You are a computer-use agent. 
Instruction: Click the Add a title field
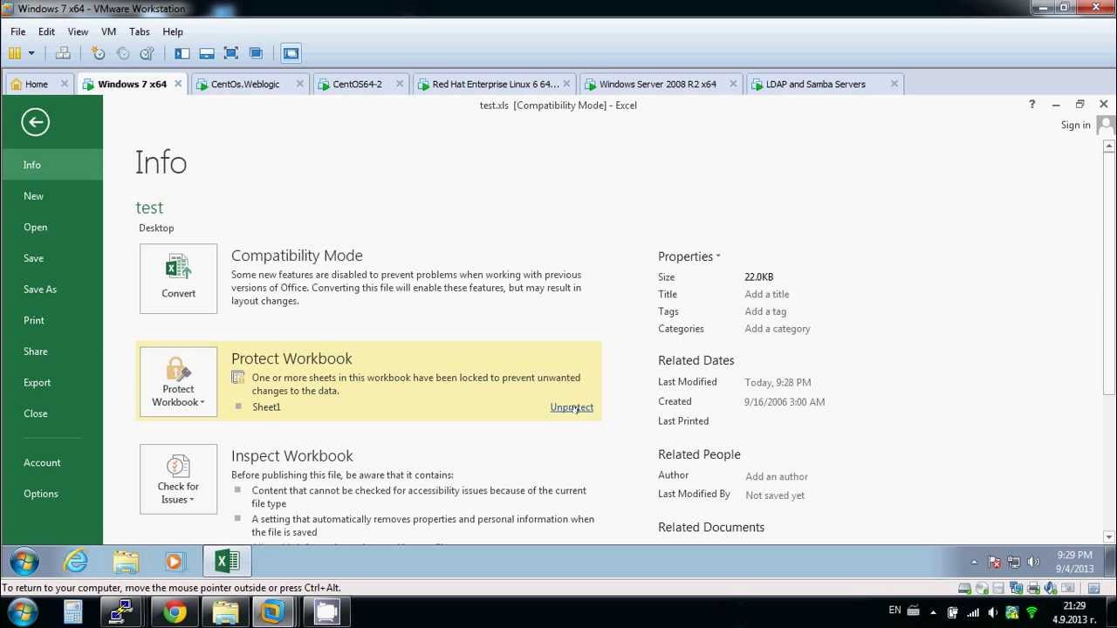[767, 295]
